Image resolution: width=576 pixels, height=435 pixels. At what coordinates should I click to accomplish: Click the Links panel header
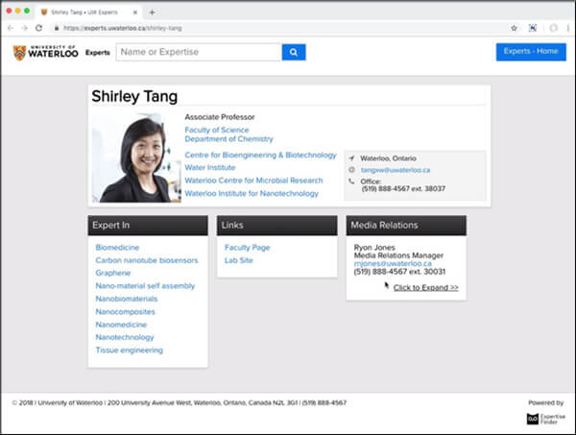[277, 226]
